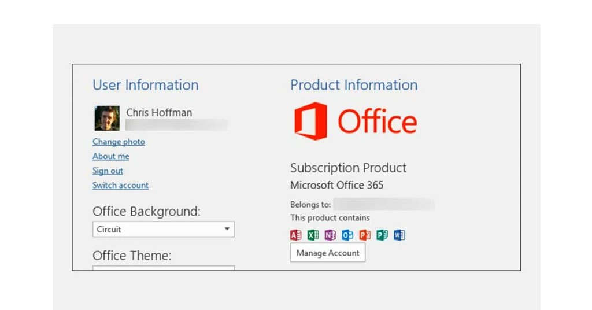The width and height of the screenshot is (592, 310).
Task: Click the Office Theme label
Action: (x=132, y=255)
